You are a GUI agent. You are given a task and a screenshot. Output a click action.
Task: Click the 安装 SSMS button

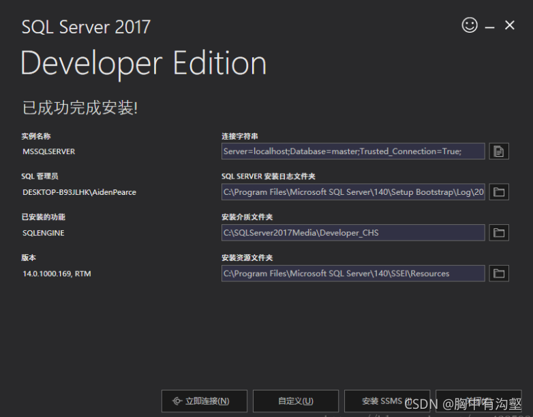pos(387,401)
